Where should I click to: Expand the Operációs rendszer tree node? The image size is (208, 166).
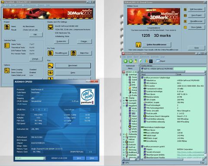pos(124,100)
